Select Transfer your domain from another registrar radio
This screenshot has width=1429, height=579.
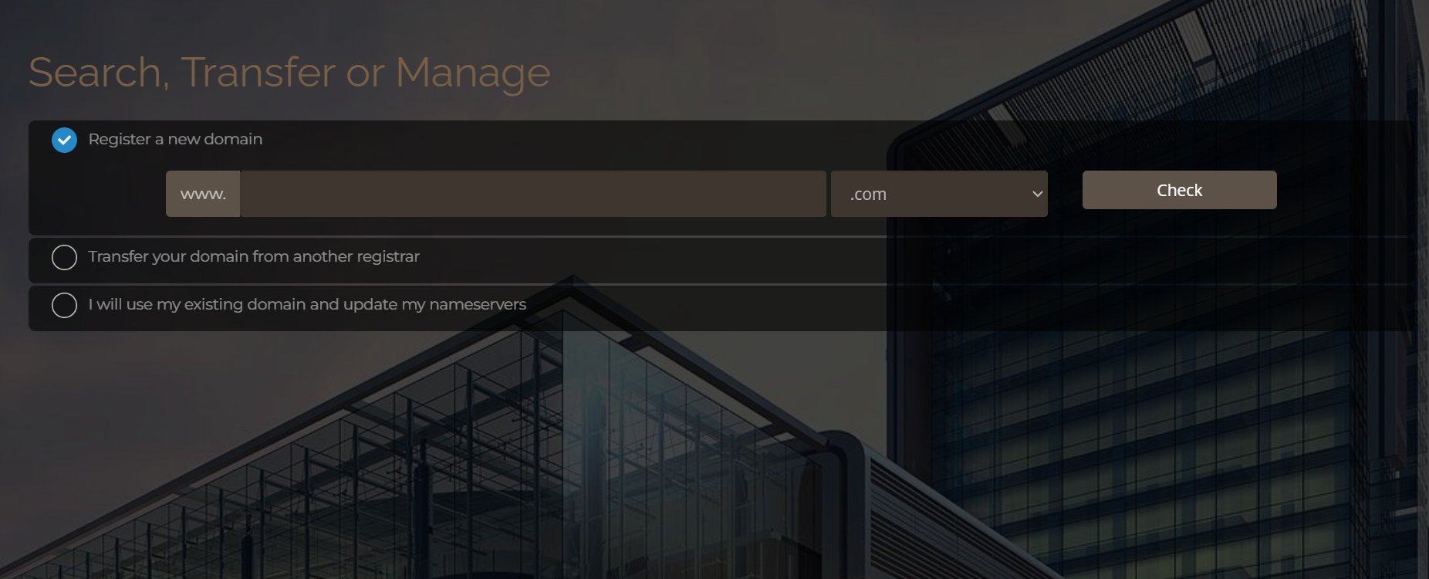click(x=64, y=257)
